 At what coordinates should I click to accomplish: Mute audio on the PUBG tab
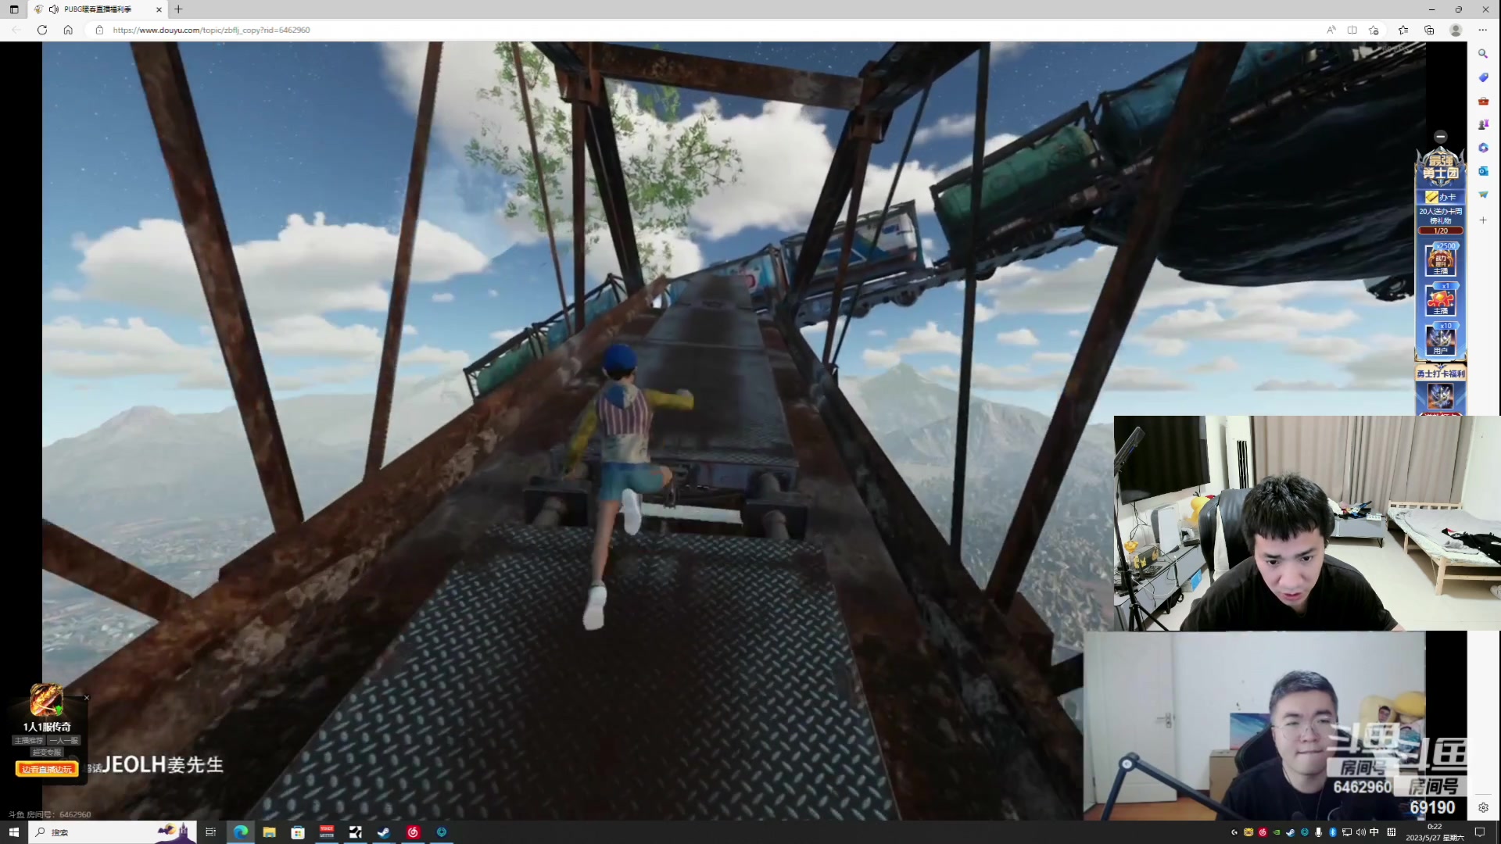point(53,9)
